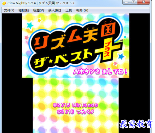Minimize the Citra window
The image size is (155, 133).
point(126,2)
